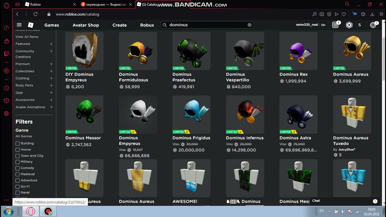Search open tabs with red magnifier
386x217 pixels.
[x=347, y=4]
